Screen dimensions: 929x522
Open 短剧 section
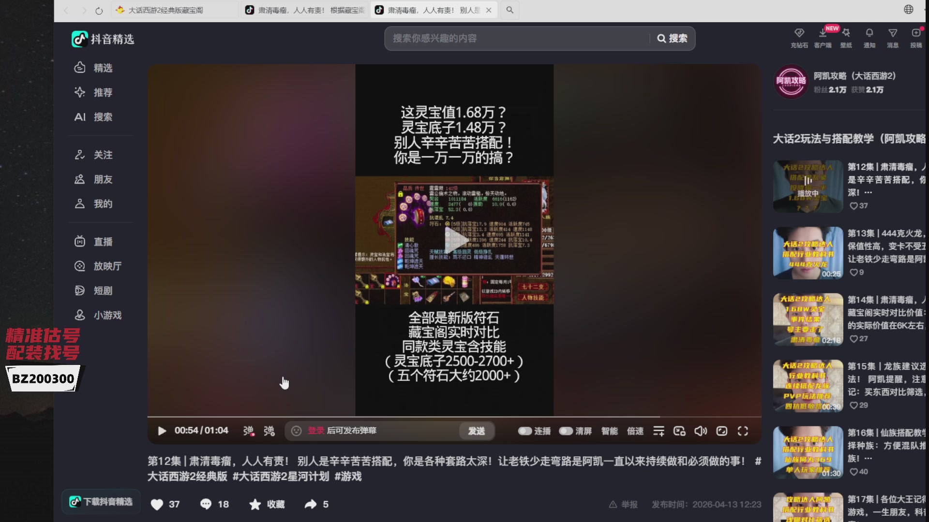point(93,290)
